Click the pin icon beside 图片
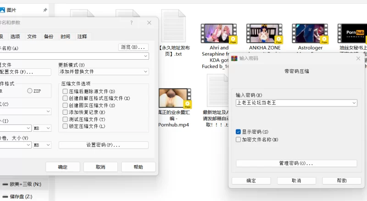Image resolution: width=367 pixels, height=201 pixels. click(x=45, y=10)
